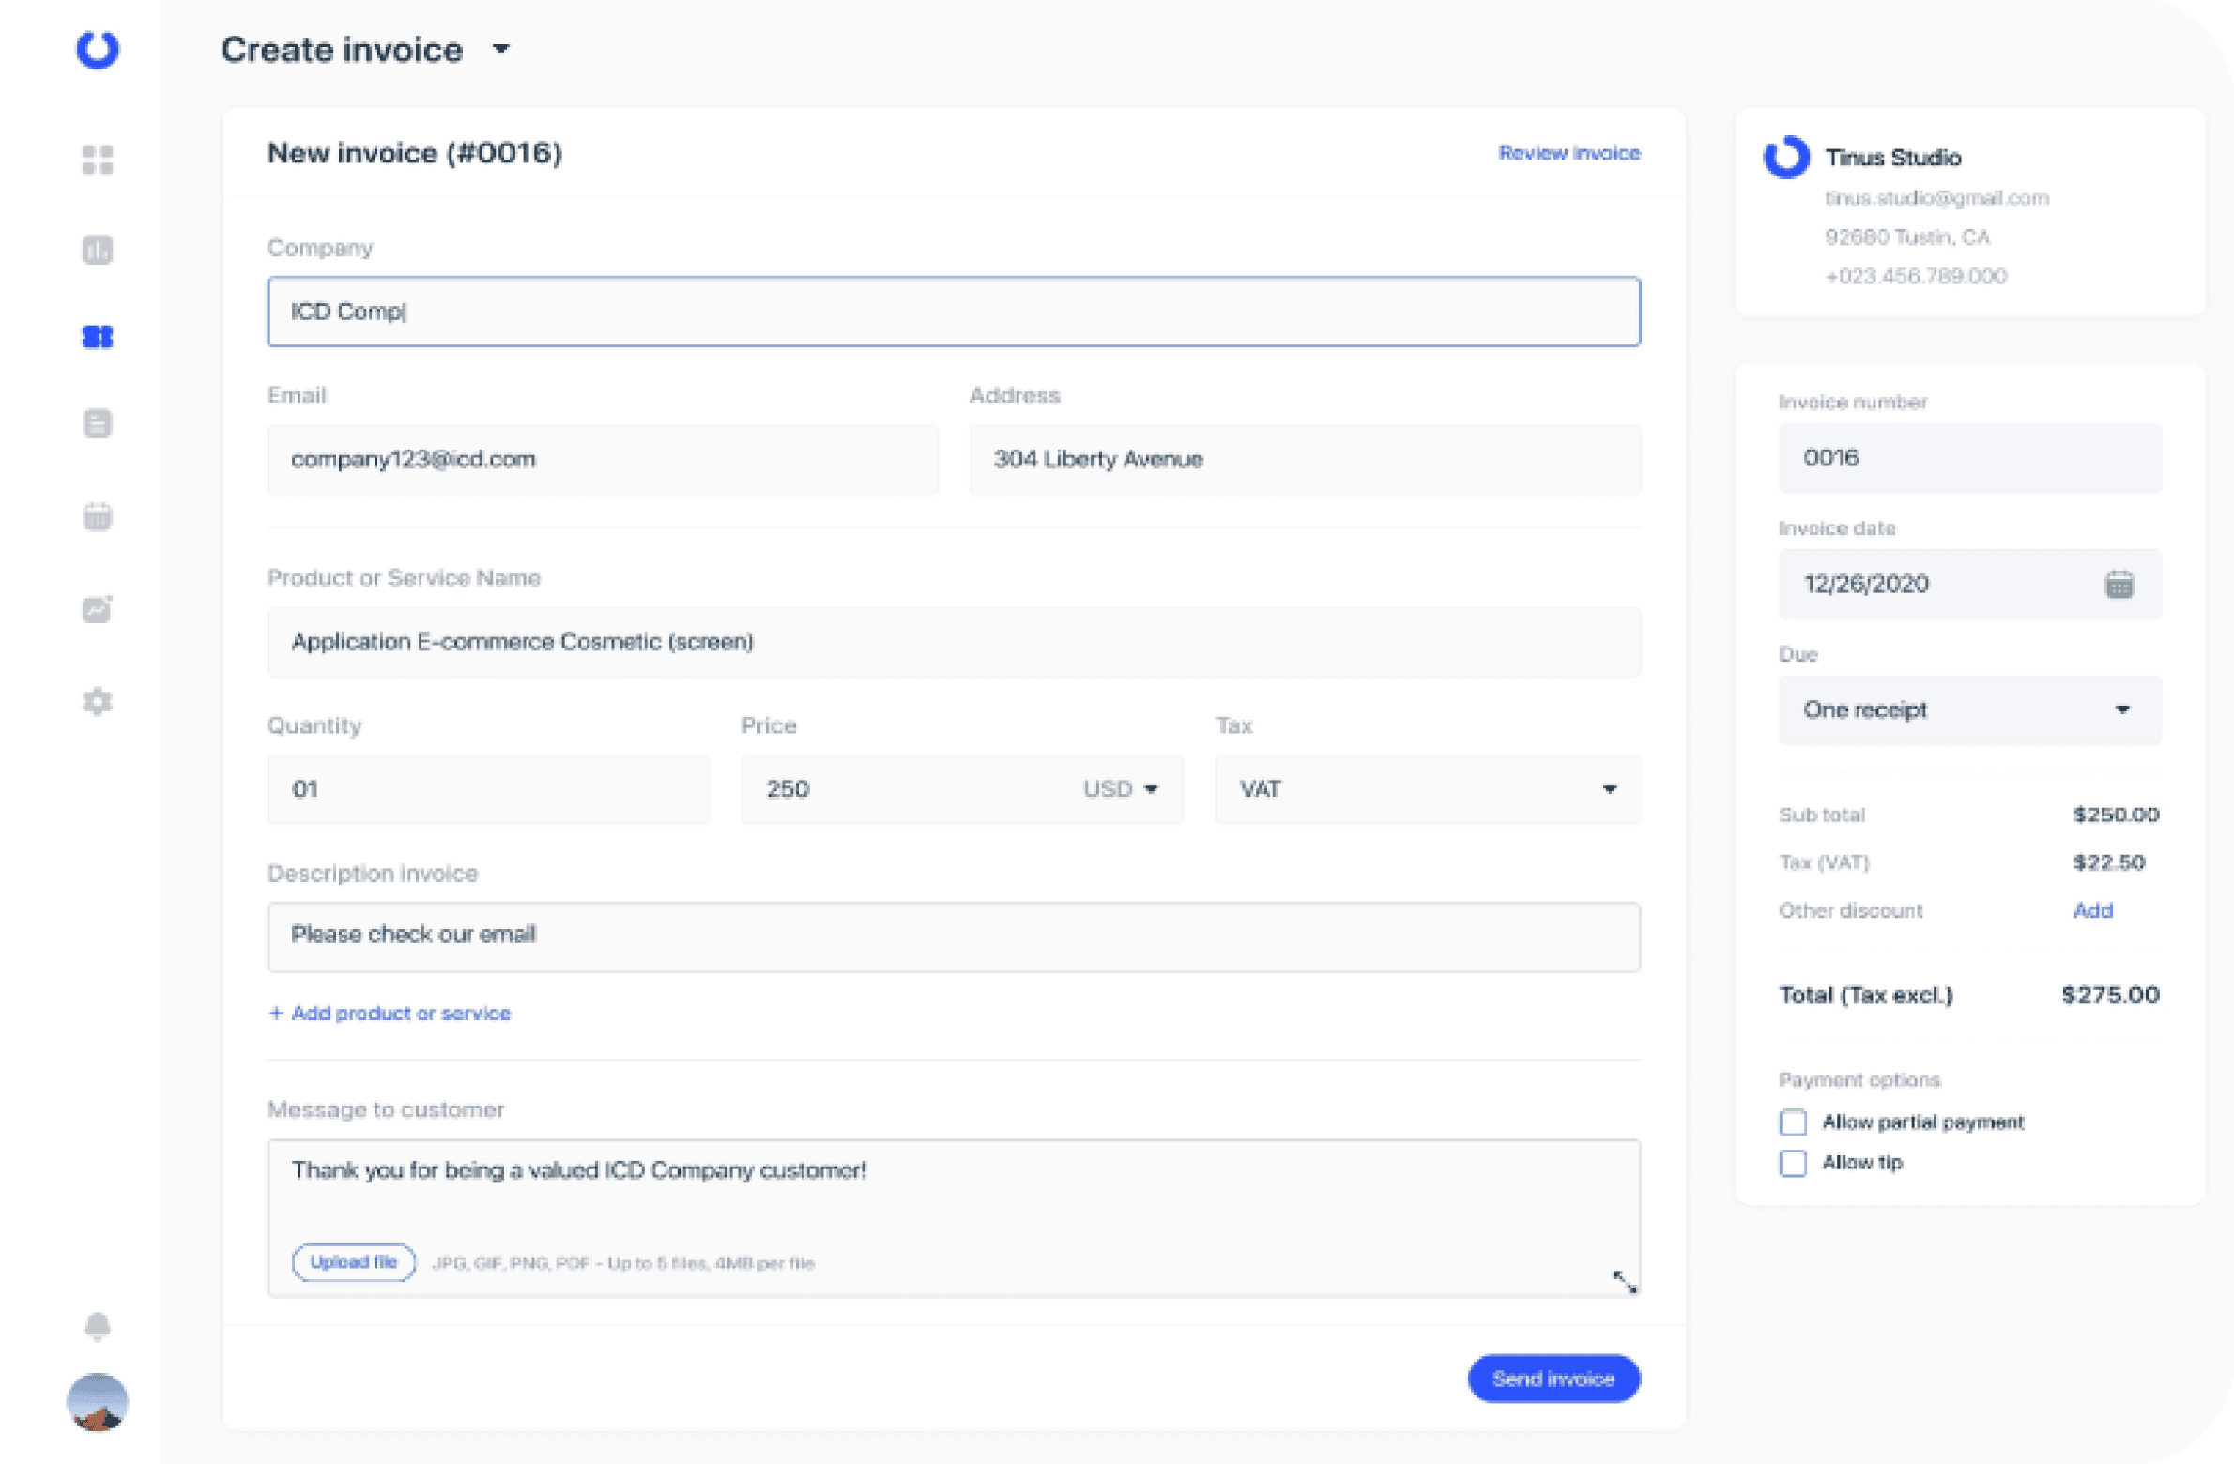Open the document list sidebar icon
Viewport: 2234px width, 1464px height.
click(x=98, y=424)
